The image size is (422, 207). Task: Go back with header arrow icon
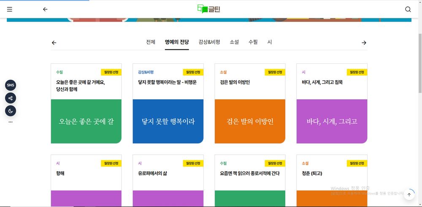[45, 9]
